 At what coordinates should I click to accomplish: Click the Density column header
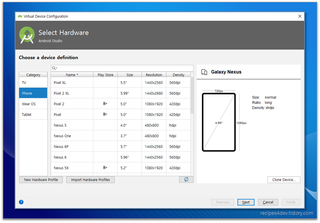[178, 75]
